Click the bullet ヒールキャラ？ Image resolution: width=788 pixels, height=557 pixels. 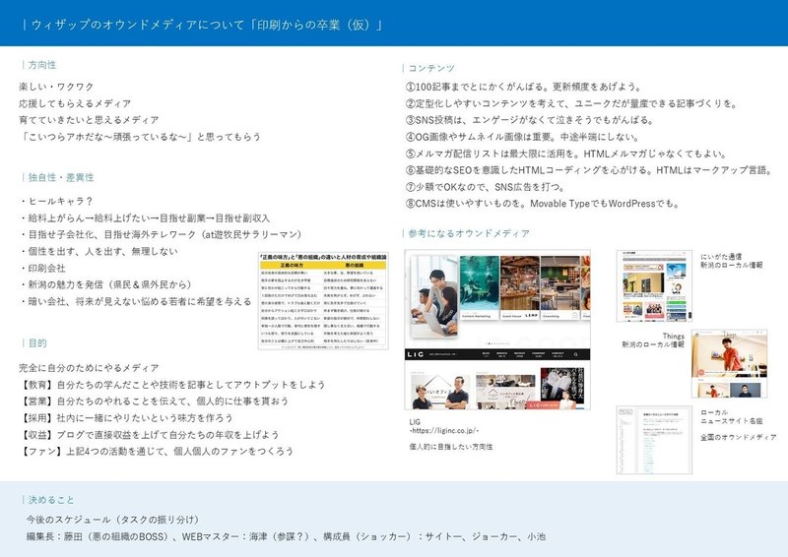[x=56, y=201]
